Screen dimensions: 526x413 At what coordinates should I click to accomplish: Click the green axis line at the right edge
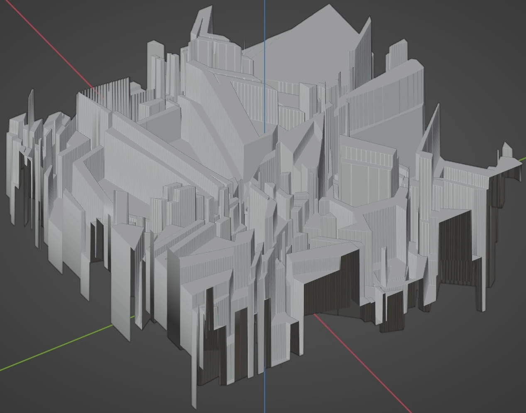point(523,159)
